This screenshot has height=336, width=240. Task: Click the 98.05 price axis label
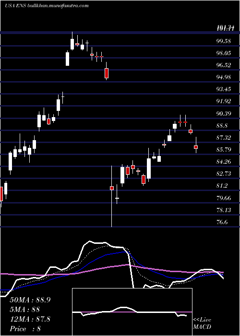point(224,53)
